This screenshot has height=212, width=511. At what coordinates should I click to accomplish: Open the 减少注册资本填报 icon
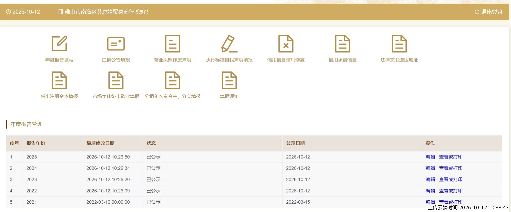pyautogui.click(x=59, y=80)
